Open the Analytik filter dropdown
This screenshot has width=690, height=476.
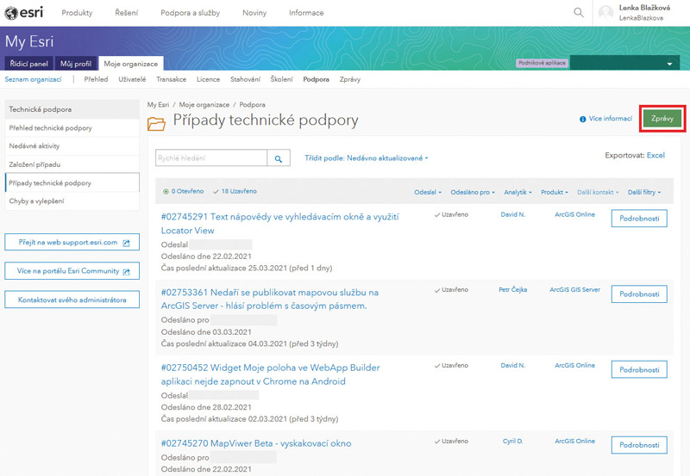518,192
